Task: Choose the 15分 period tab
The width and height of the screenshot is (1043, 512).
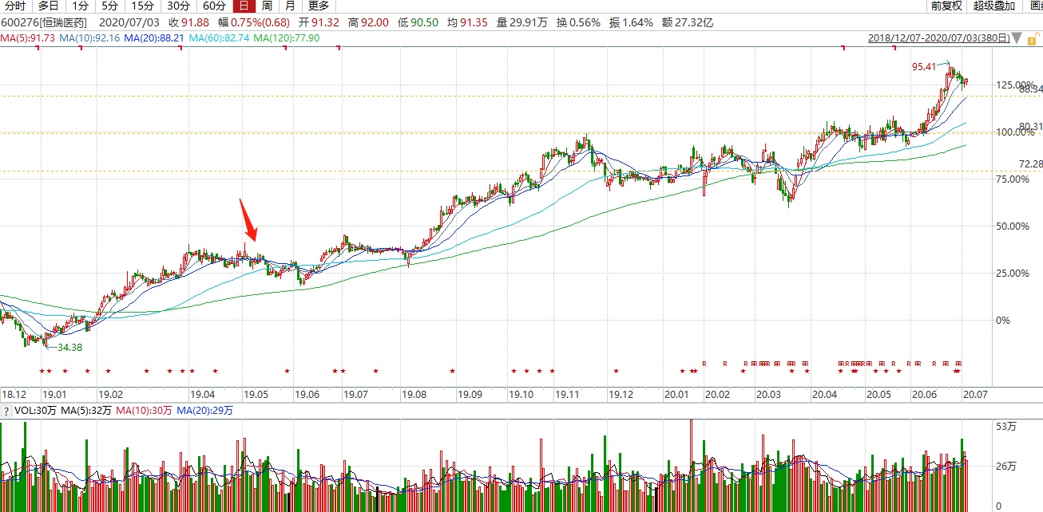Action: tap(142, 6)
